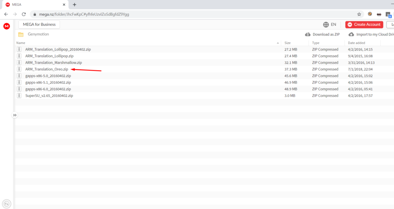
Task: Click the site lock icon in address bar
Action: (35, 14)
